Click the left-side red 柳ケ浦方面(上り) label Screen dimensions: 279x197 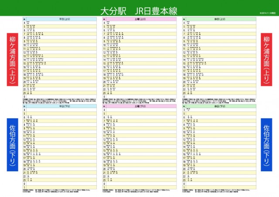click(x=13, y=60)
